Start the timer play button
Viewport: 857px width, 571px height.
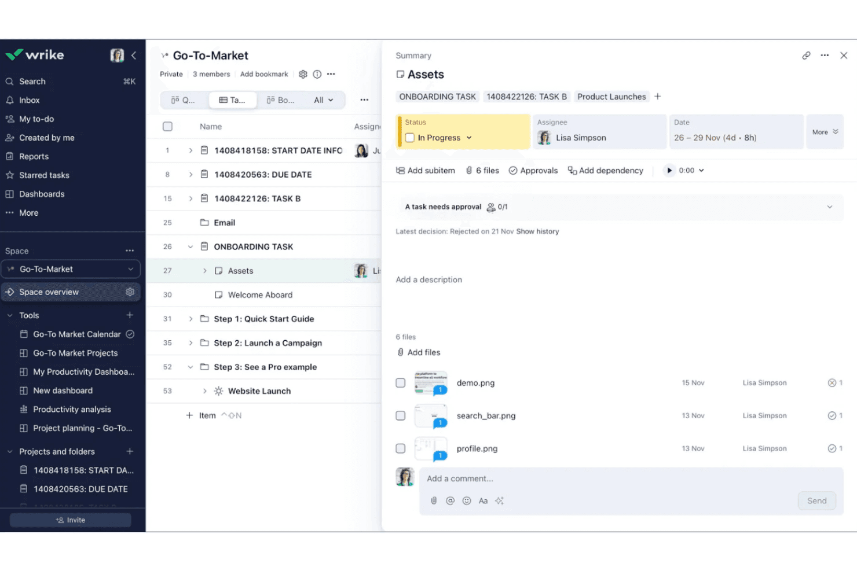(669, 171)
